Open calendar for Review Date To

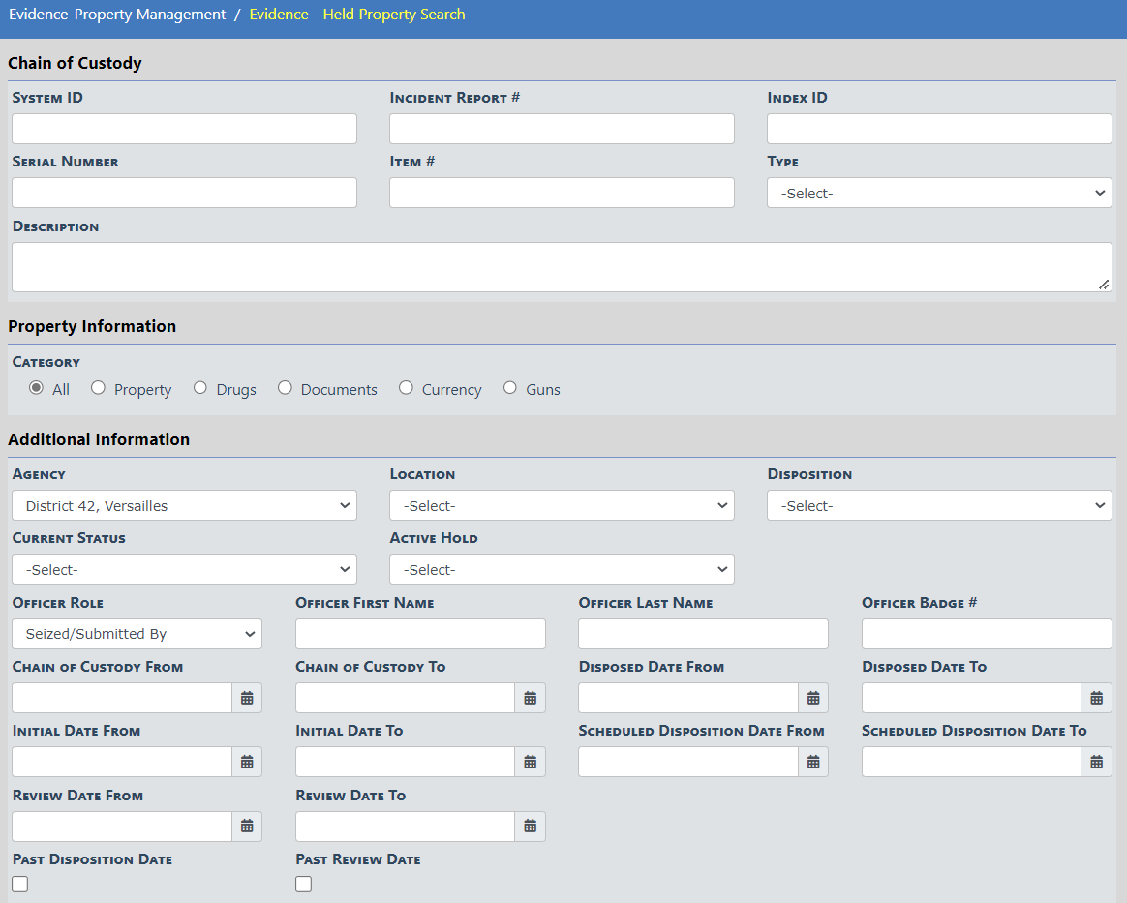point(530,827)
